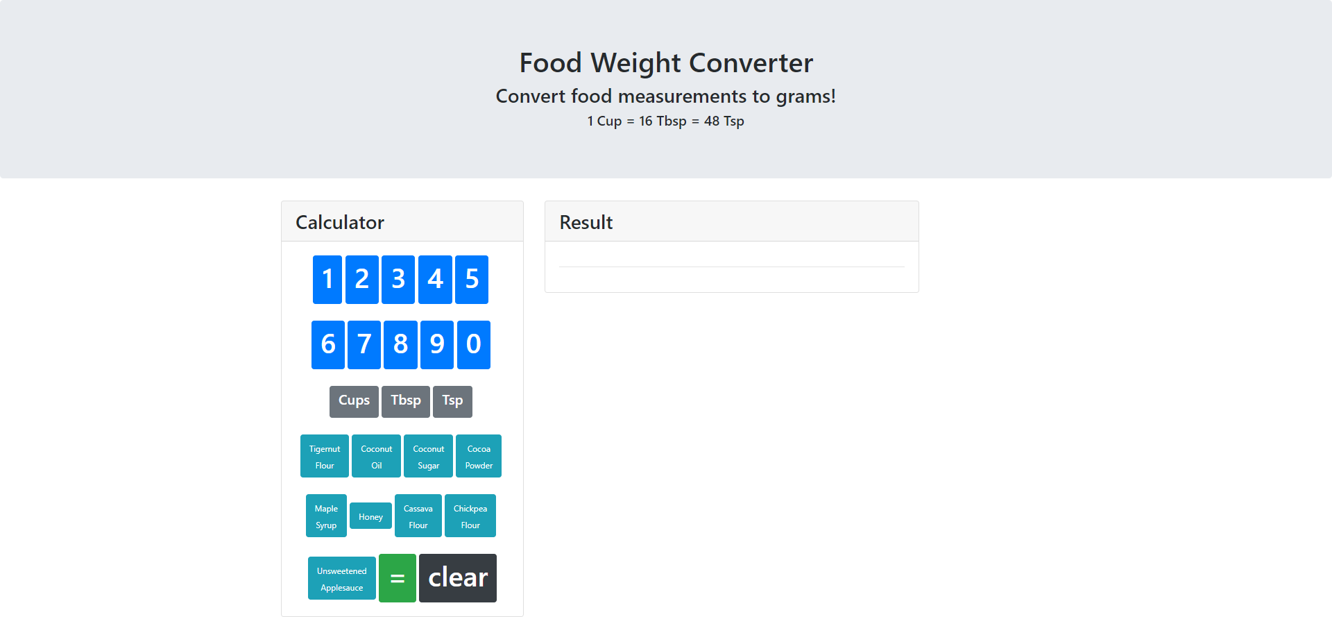Click the green equals button
The height and width of the screenshot is (617, 1332).
point(398,578)
